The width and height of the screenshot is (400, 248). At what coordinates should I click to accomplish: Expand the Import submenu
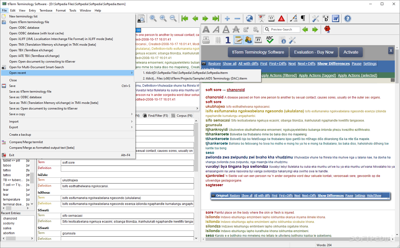[x=68, y=122]
